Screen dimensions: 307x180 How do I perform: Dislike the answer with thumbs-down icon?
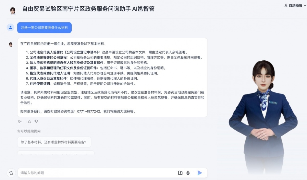(x=36, y=122)
